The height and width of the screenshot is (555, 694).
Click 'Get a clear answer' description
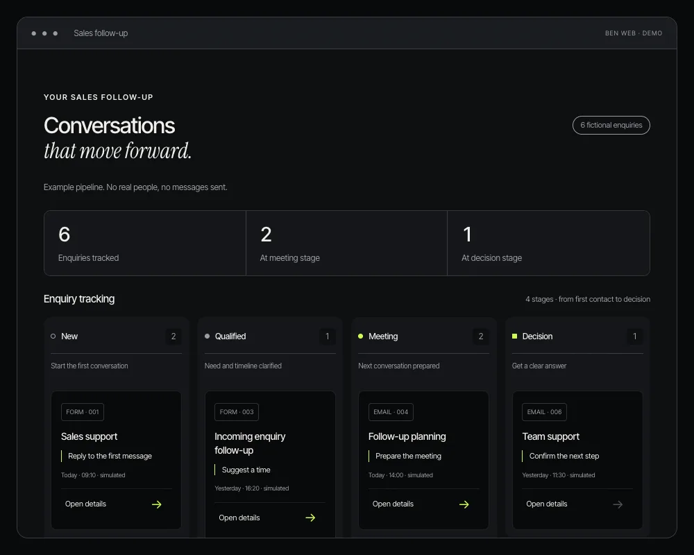(539, 366)
